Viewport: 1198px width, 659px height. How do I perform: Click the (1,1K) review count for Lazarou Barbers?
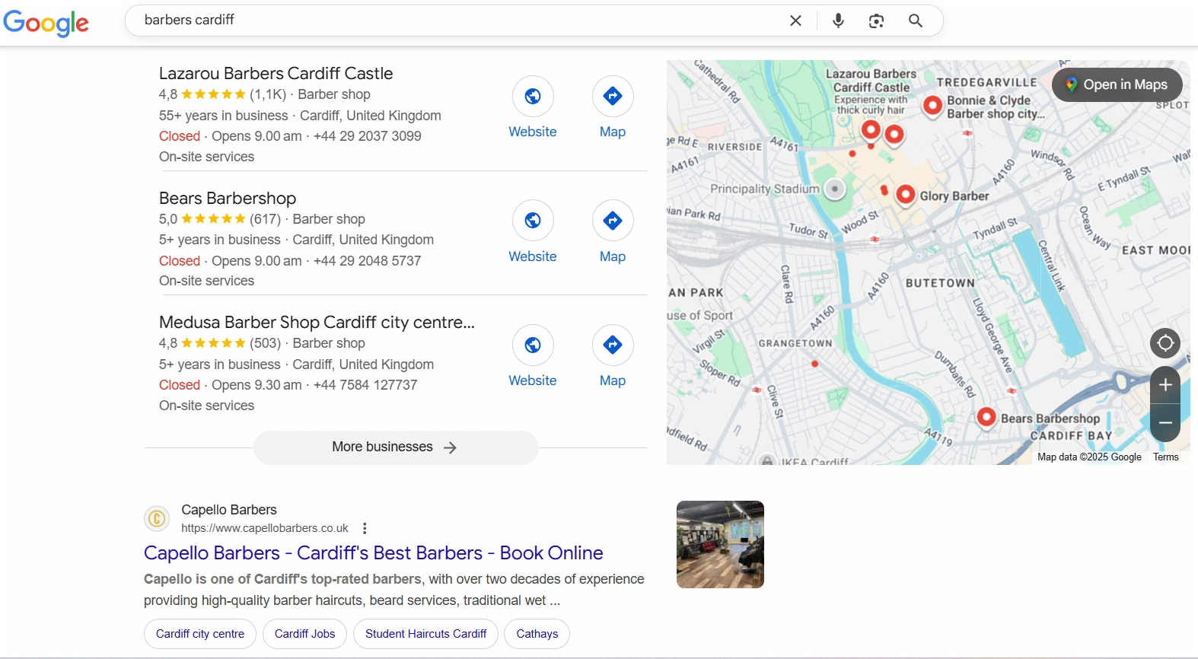pyautogui.click(x=268, y=94)
